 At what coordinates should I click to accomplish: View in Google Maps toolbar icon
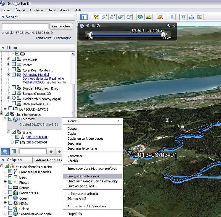tap(199, 17)
